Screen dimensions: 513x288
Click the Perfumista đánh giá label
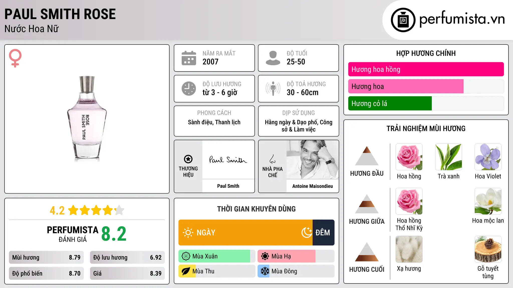(x=73, y=234)
